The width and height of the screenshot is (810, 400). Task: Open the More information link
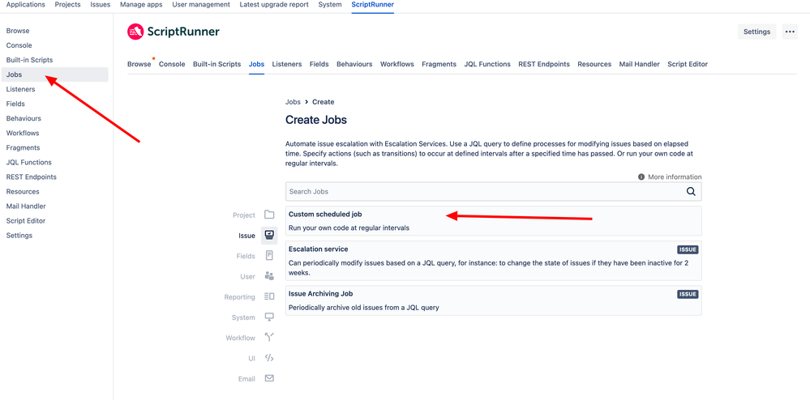pos(675,177)
